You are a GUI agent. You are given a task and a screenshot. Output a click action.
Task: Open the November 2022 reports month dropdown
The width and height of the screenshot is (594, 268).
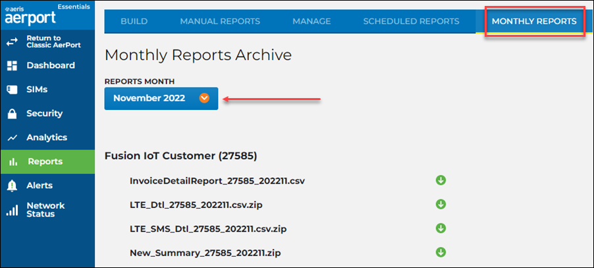(x=161, y=98)
